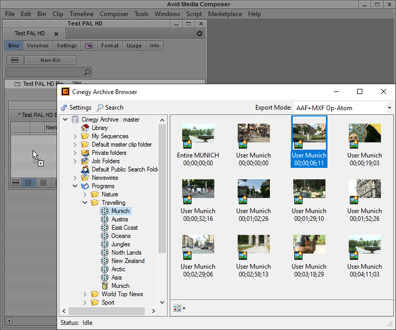Expand the Sport folder
The width and height of the screenshot is (396, 330).
85,302
